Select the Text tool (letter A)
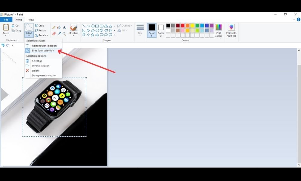Image resolution: width=301 pixels, height=181 pixels. click(64, 28)
